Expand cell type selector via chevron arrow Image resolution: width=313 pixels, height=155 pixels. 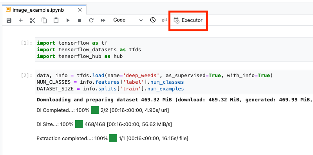[141, 20]
